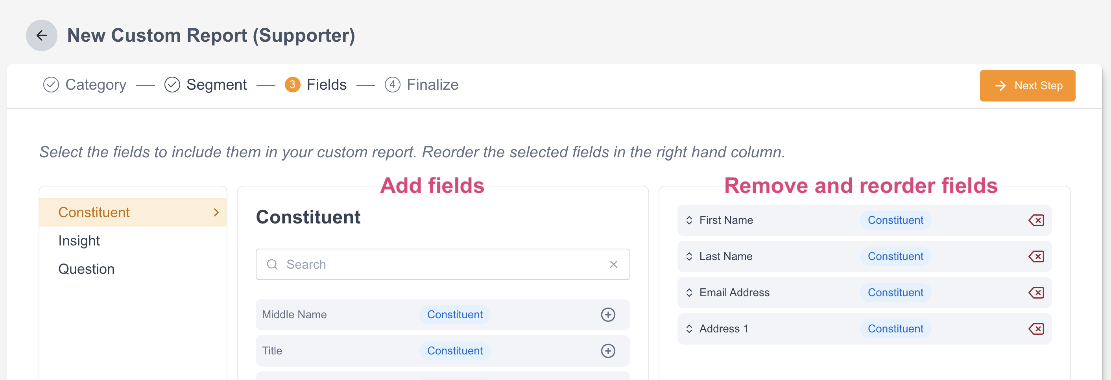Image resolution: width=1111 pixels, height=380 pixels.
Task: Click the Last Name reorder handle
Action: 689,256
